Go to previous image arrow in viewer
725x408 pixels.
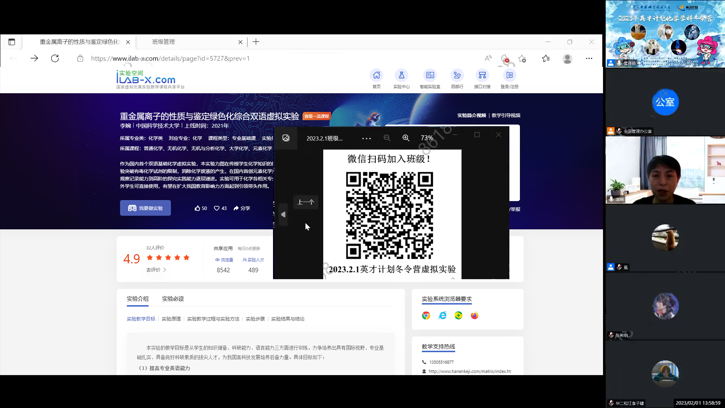coord(283,215)
